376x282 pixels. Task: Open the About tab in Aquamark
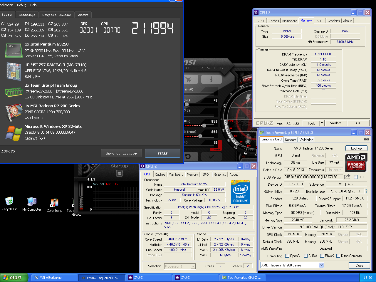pyautogui.click(x=83, y=15)
